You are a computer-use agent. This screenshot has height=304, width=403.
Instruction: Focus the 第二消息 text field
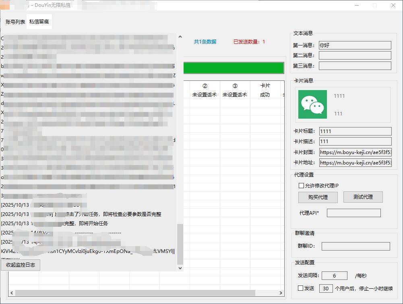pyautogui.click(x=355, y=55)
